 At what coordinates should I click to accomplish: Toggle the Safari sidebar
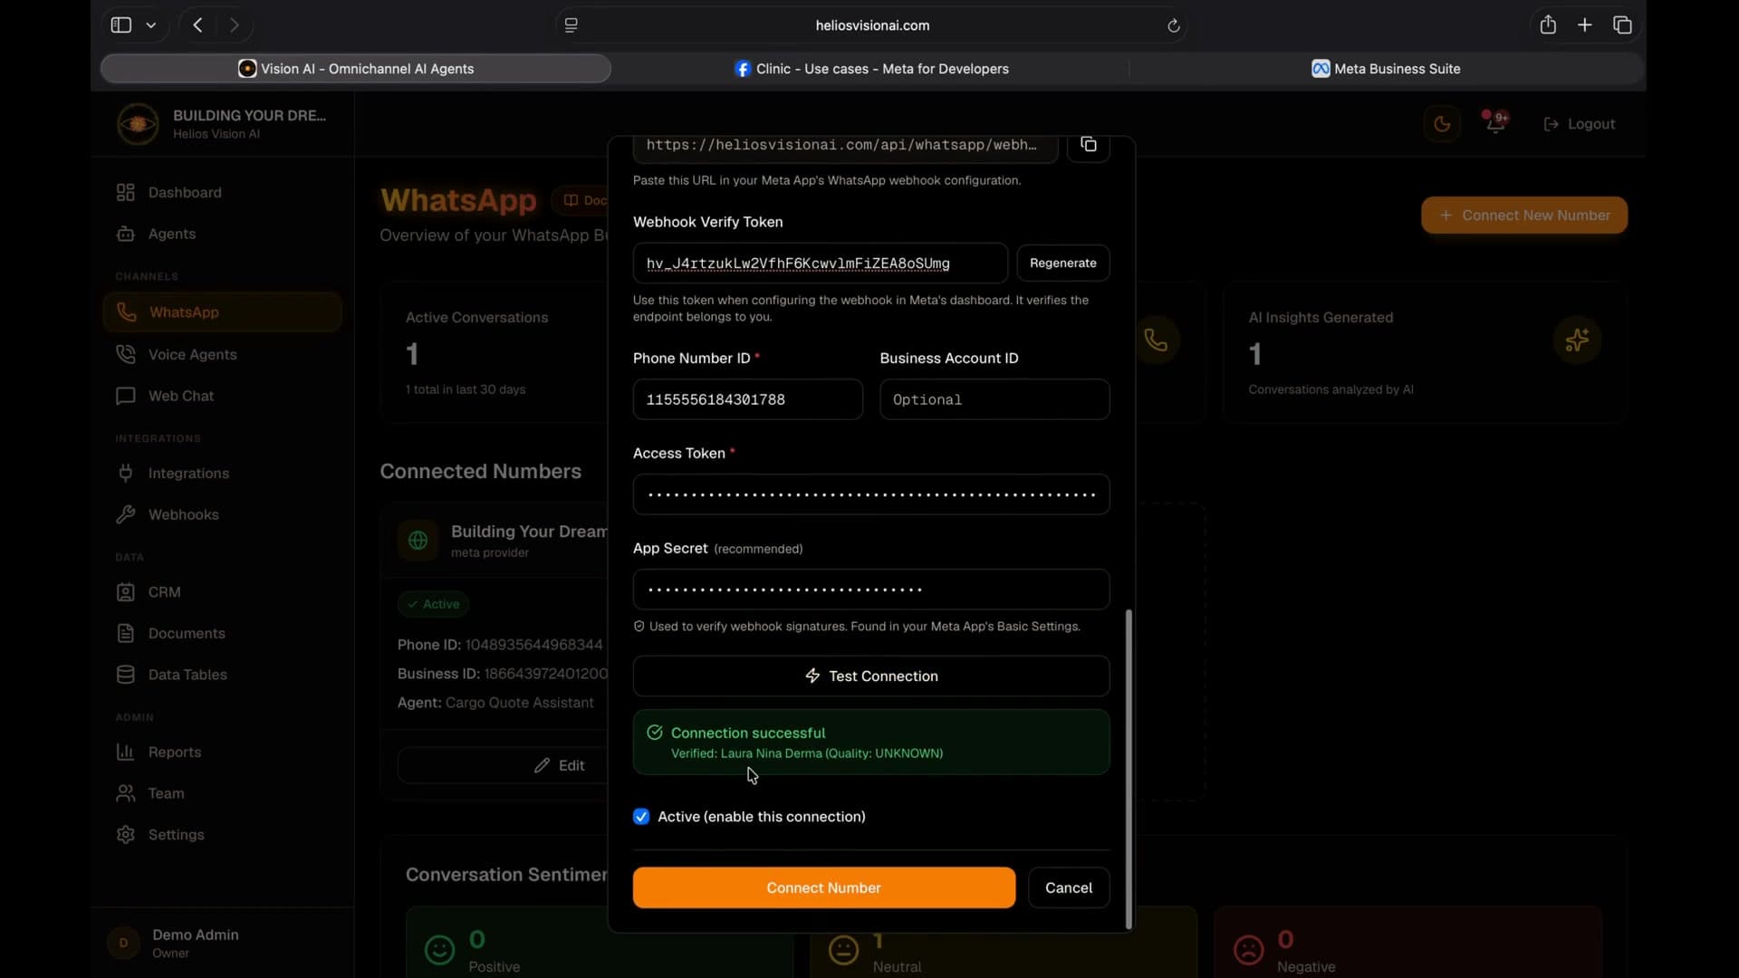click(121, 25)
